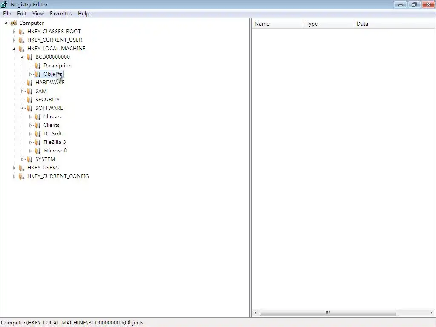Expand the Microsoft subkey arrow
This screenshot has width=436, height=327.
[30, 151]
